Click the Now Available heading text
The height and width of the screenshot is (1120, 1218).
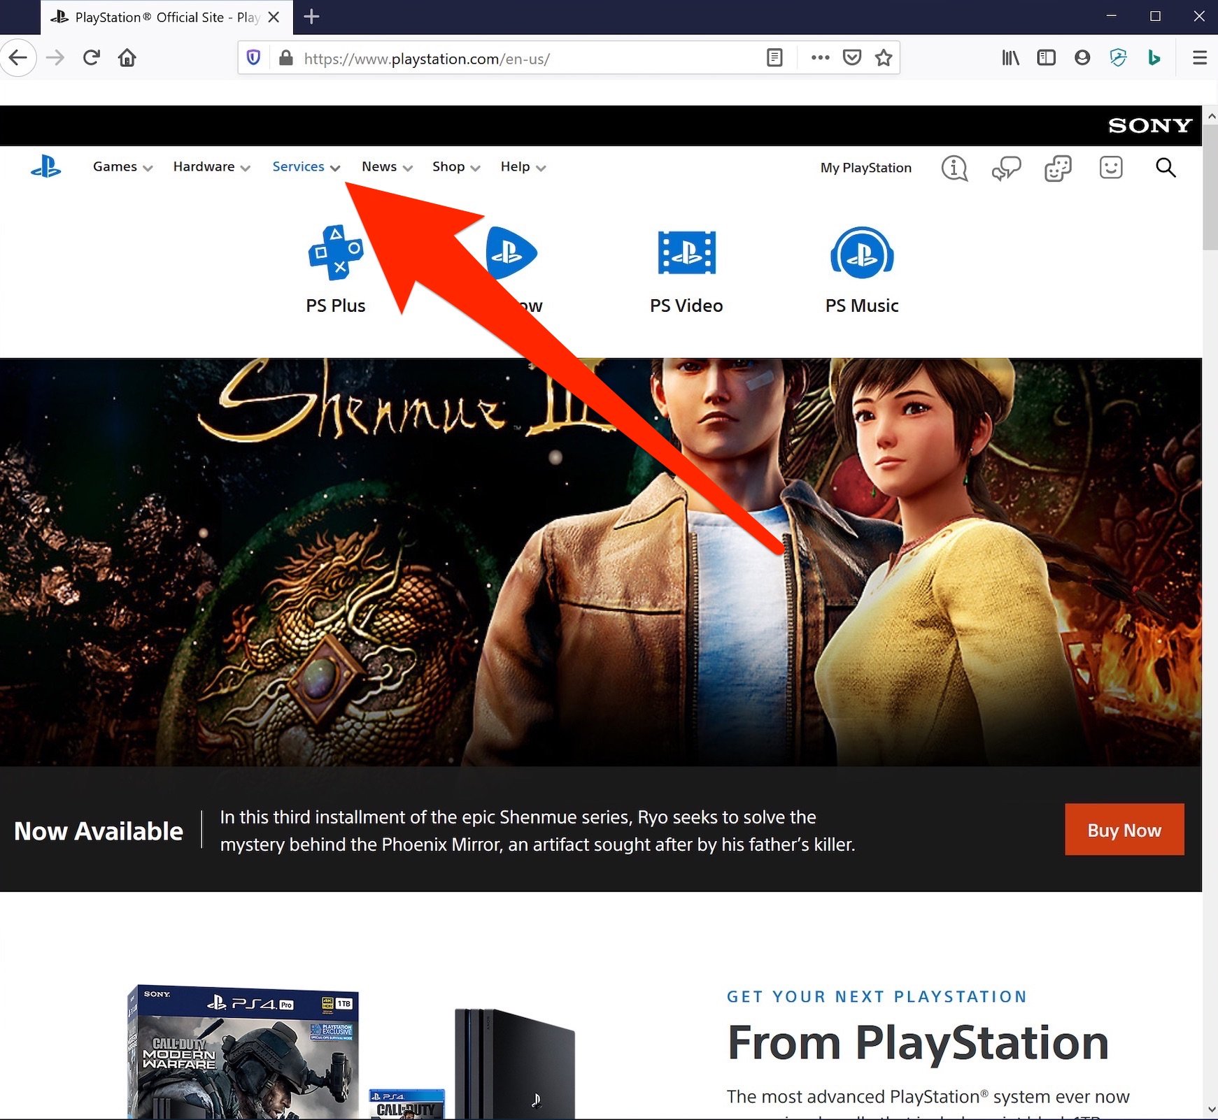pyautogui.click(x=99, y=831)
